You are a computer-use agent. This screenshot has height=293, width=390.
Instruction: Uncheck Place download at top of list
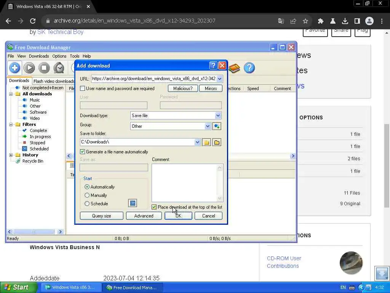[154, 207]
